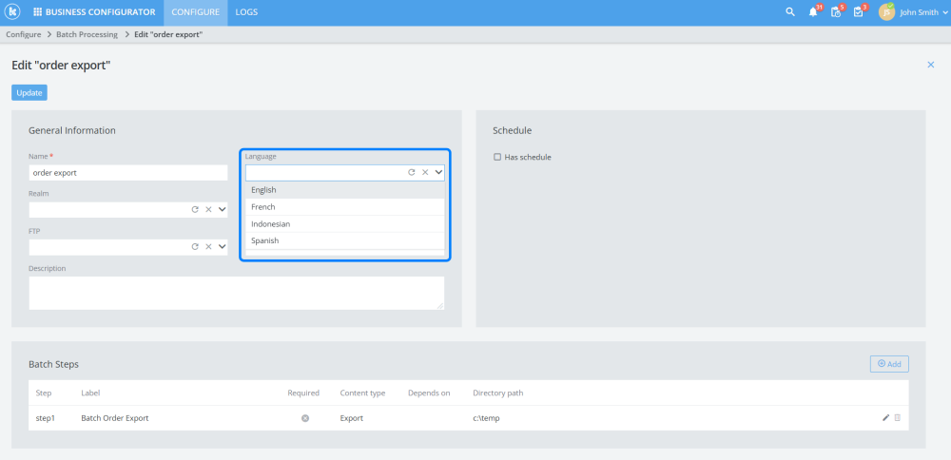951x460 pixels.
Task: Add a new batch step
Action: [x=889, y=364]
